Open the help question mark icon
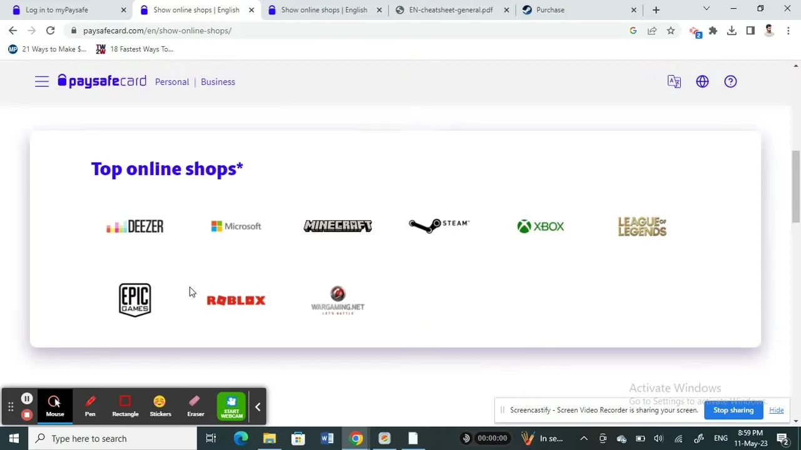Viewport: 801px width, 450px height. (730, 82)
